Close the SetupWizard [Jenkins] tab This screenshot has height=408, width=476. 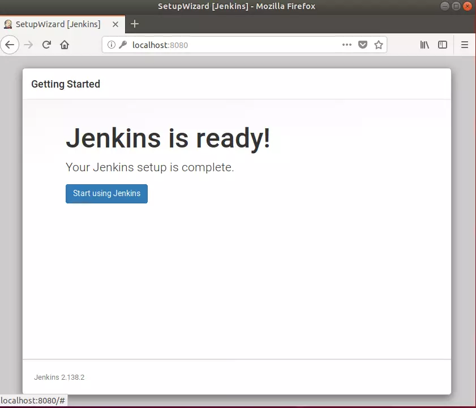tap(115, 24)
